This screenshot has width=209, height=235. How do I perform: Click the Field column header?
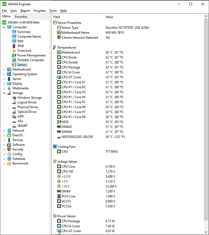click(78, 17)
